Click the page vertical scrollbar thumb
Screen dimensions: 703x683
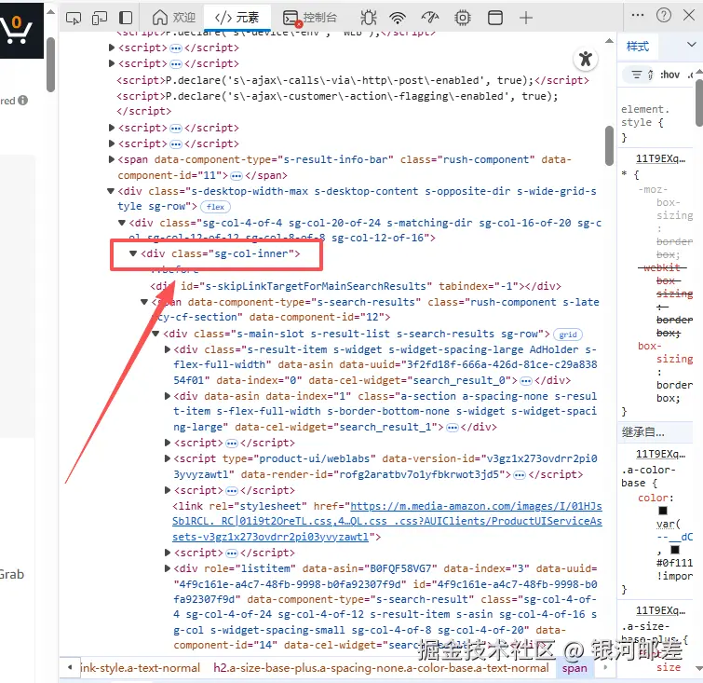[x=50, y=65]
